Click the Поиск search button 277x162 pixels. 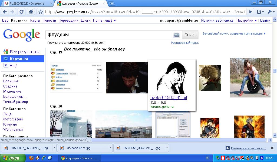(x=190, y=35)
